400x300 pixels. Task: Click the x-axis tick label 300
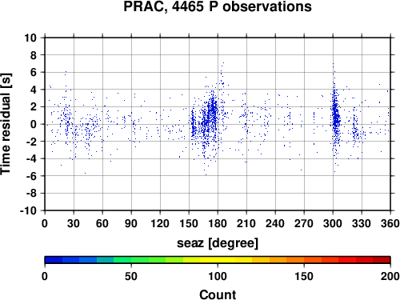click(x=333, y=223)
